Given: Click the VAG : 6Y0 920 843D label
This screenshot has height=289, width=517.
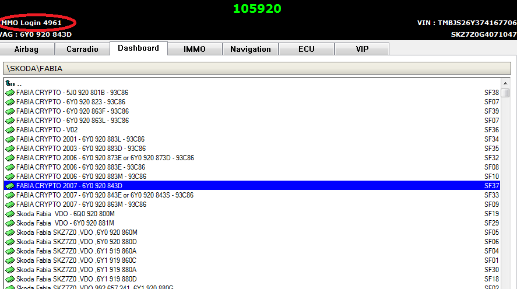Looking at the screenshot, I should click(x=36, y=34).
